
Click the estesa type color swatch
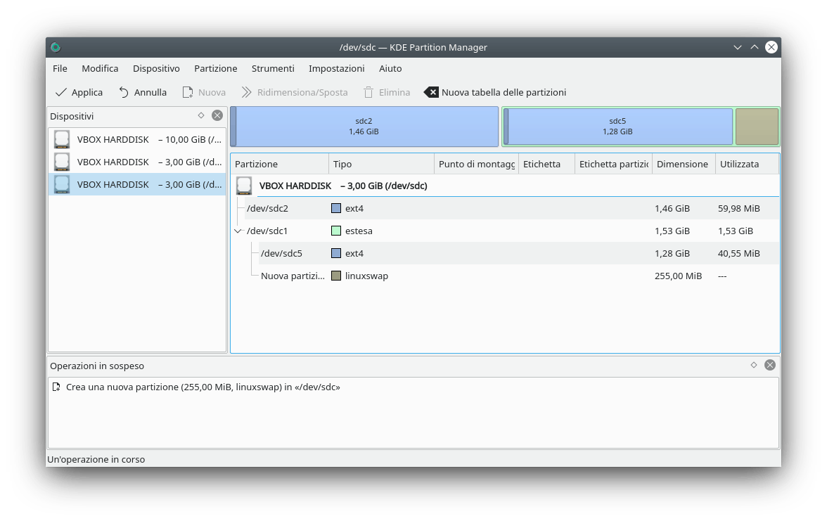336,231
